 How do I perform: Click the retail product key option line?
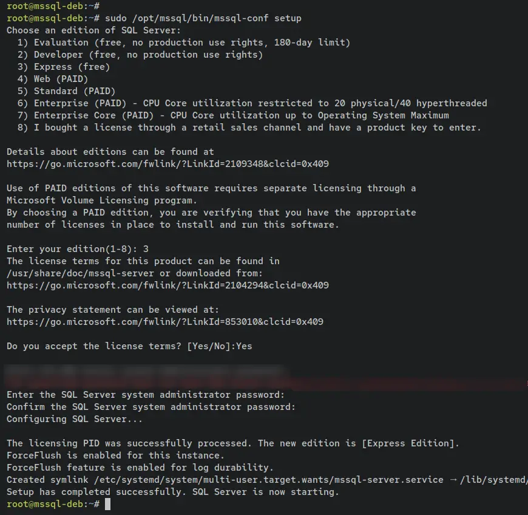[249, 128]
